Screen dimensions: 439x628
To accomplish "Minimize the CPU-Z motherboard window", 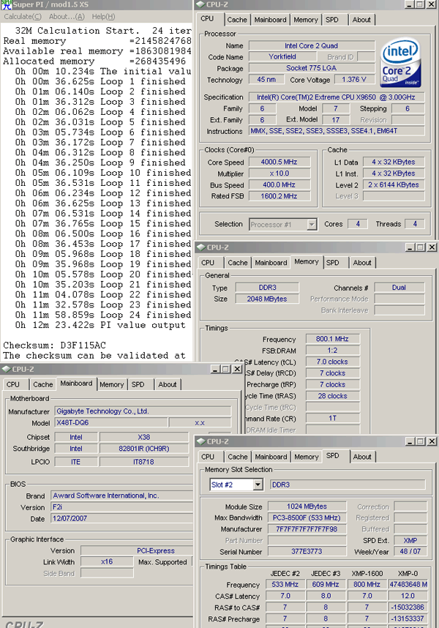I will point(216,370).
